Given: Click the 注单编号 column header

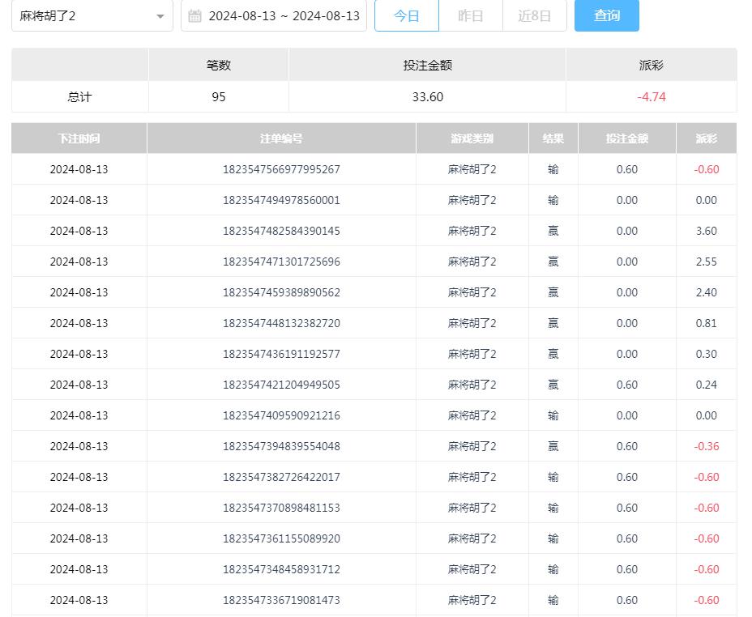Looking at the screenshot, I should [280, 138].
